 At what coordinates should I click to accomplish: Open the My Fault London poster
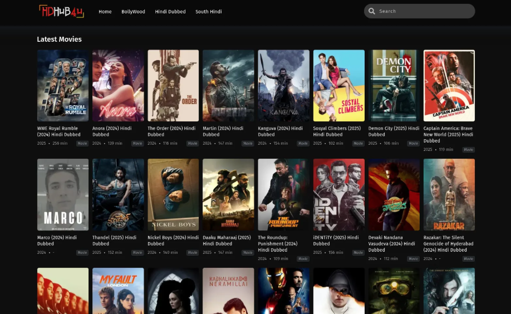pos(118,291)
